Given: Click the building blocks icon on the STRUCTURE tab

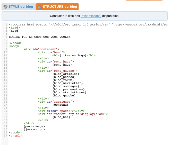Looking at the screenshot, I should click(40, 7).
